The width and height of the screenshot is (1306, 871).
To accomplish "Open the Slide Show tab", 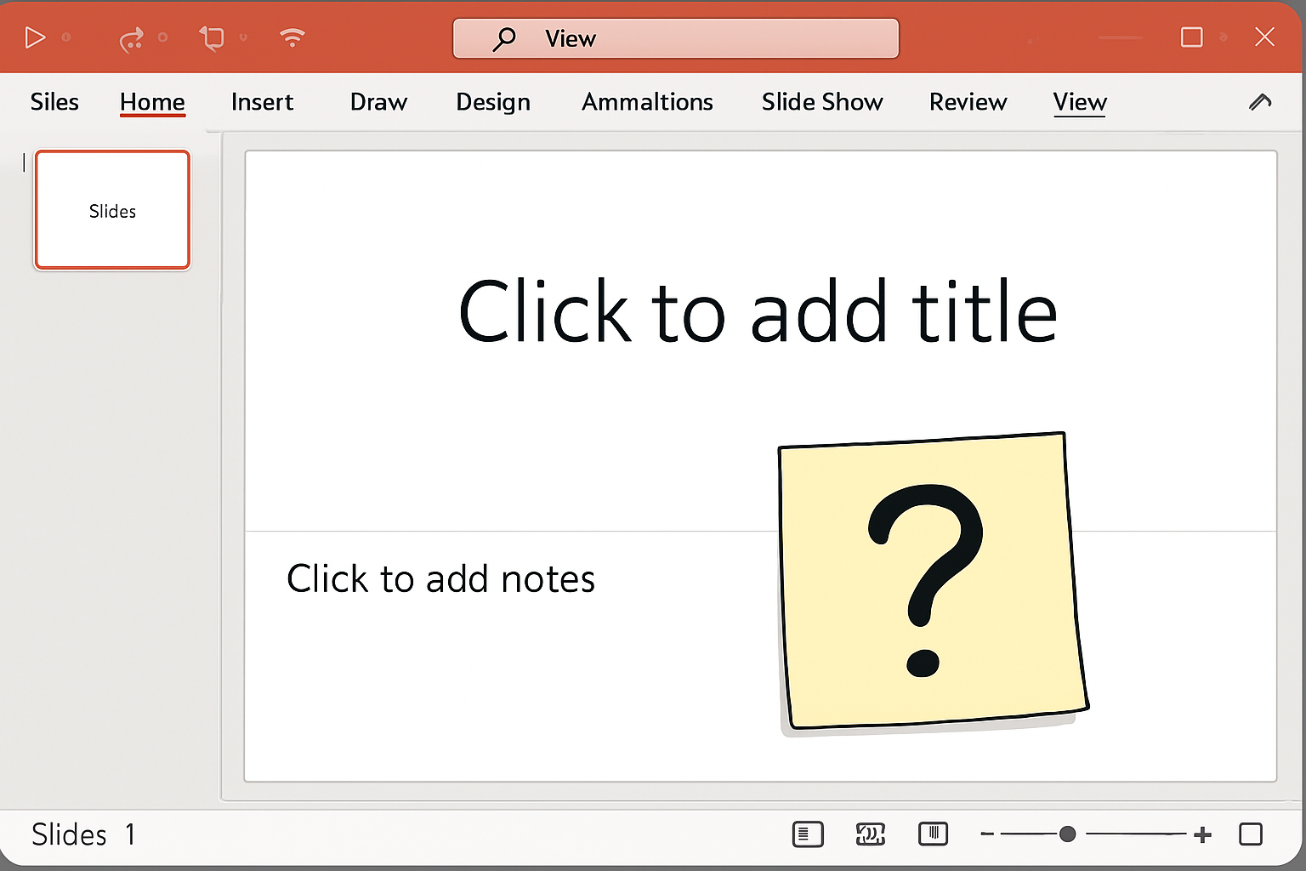I will 821,102.
